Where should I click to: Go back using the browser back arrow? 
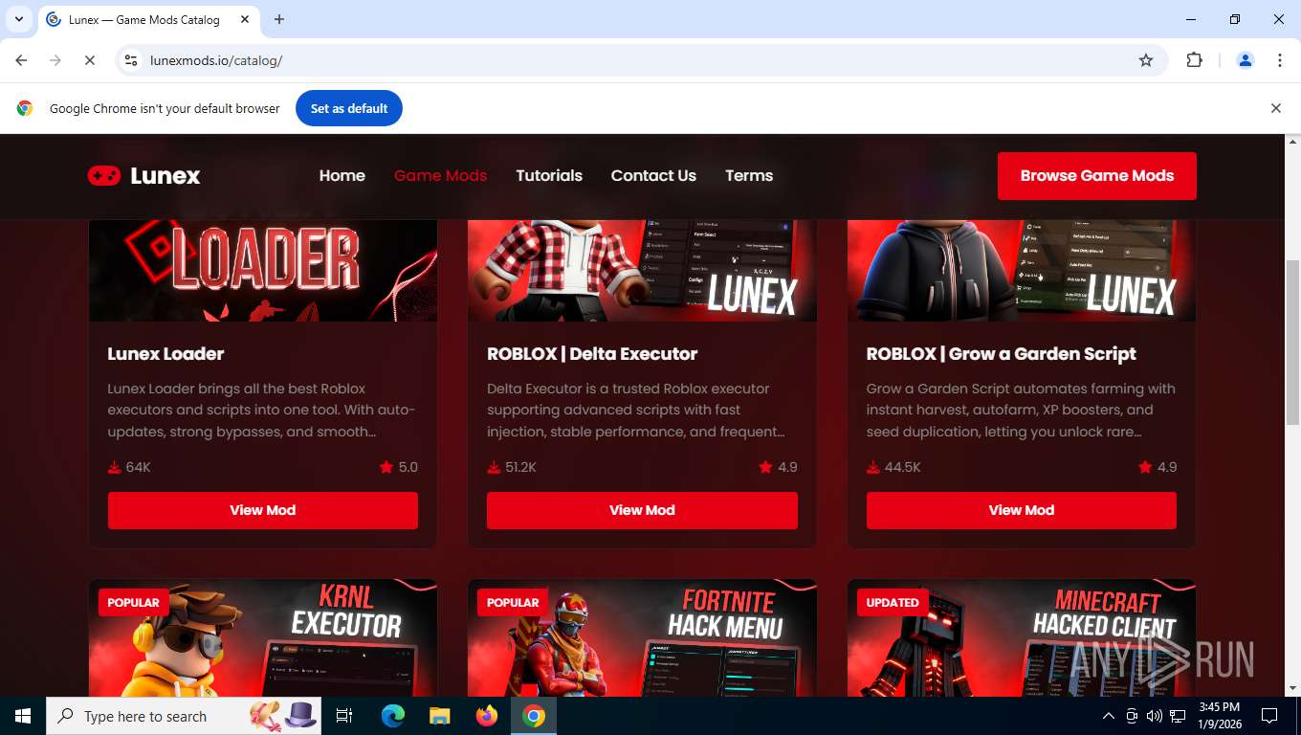tap(21, 60)
